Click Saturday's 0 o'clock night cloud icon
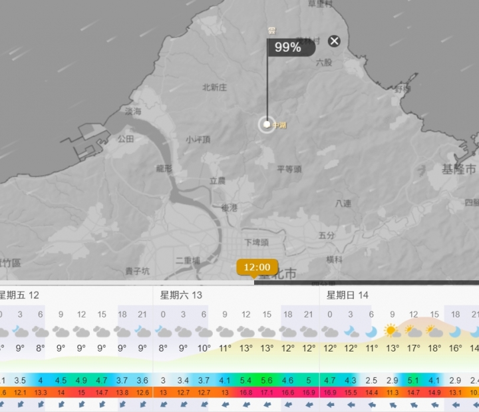The width and height of the screenshot is (479, 412). click(163, 331)
